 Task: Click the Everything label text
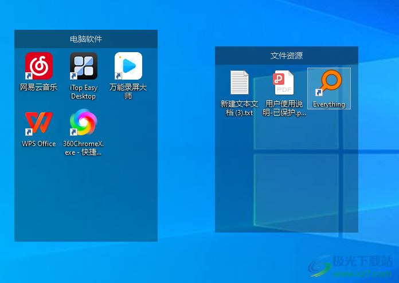click(328, 104)
